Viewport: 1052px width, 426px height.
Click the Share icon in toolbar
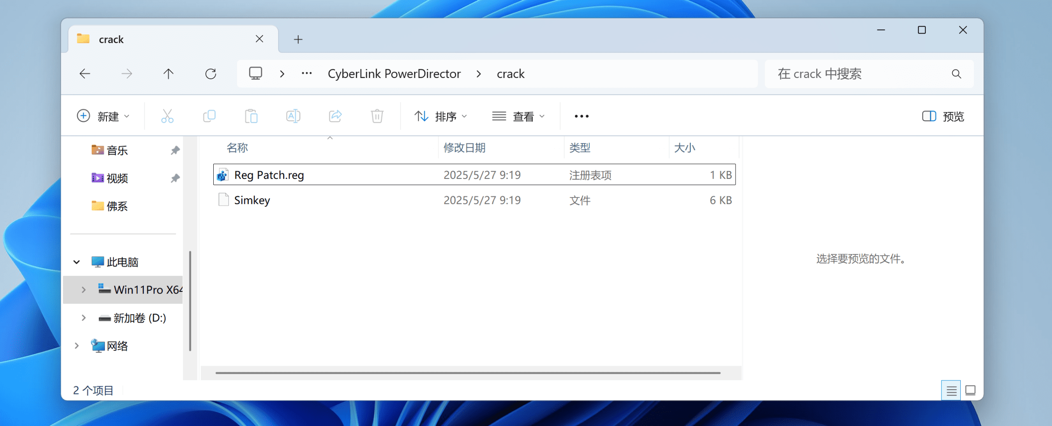point(335,117)
